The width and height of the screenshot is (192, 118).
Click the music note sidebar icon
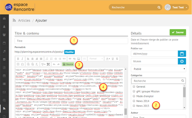4,51
